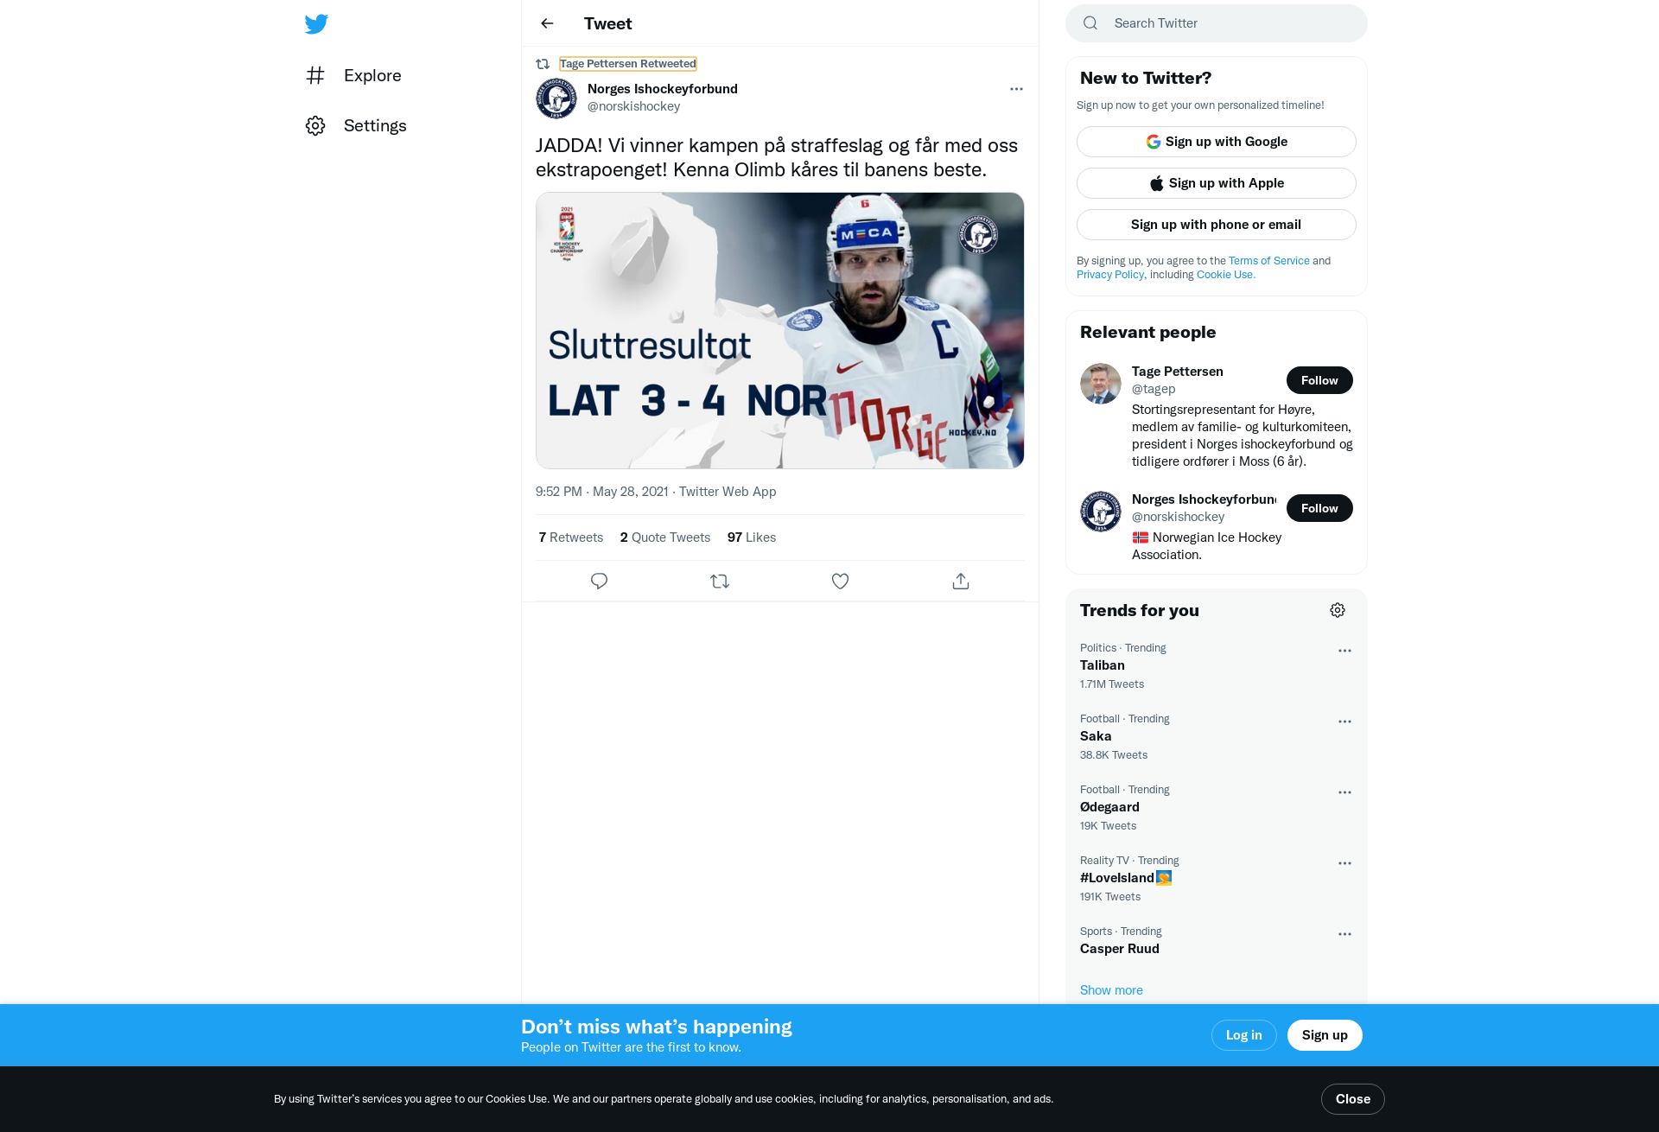Follow Tage Pettersen
The width and height of the screenshot is (1659, 1132).
click(x=1319, y=380)
